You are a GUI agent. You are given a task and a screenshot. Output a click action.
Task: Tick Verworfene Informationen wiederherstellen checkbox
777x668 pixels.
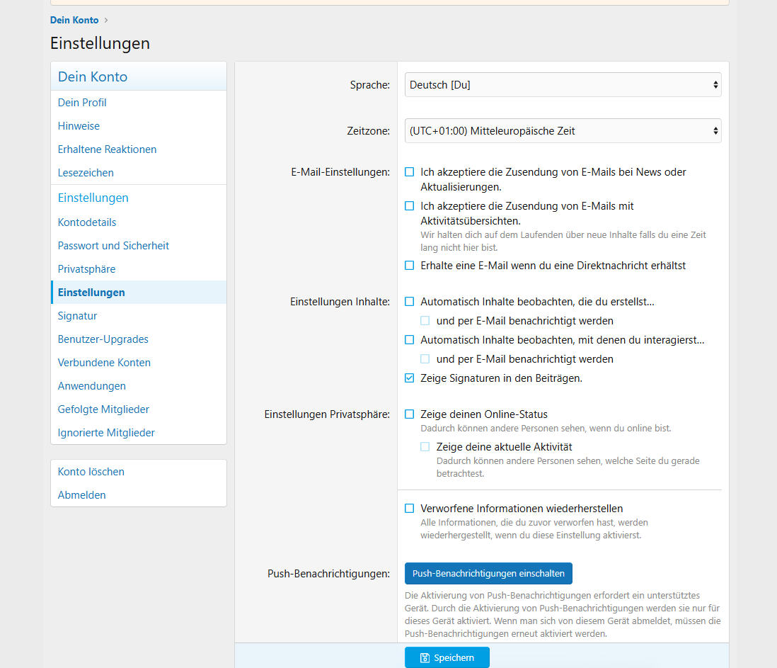tap(410, 509)
